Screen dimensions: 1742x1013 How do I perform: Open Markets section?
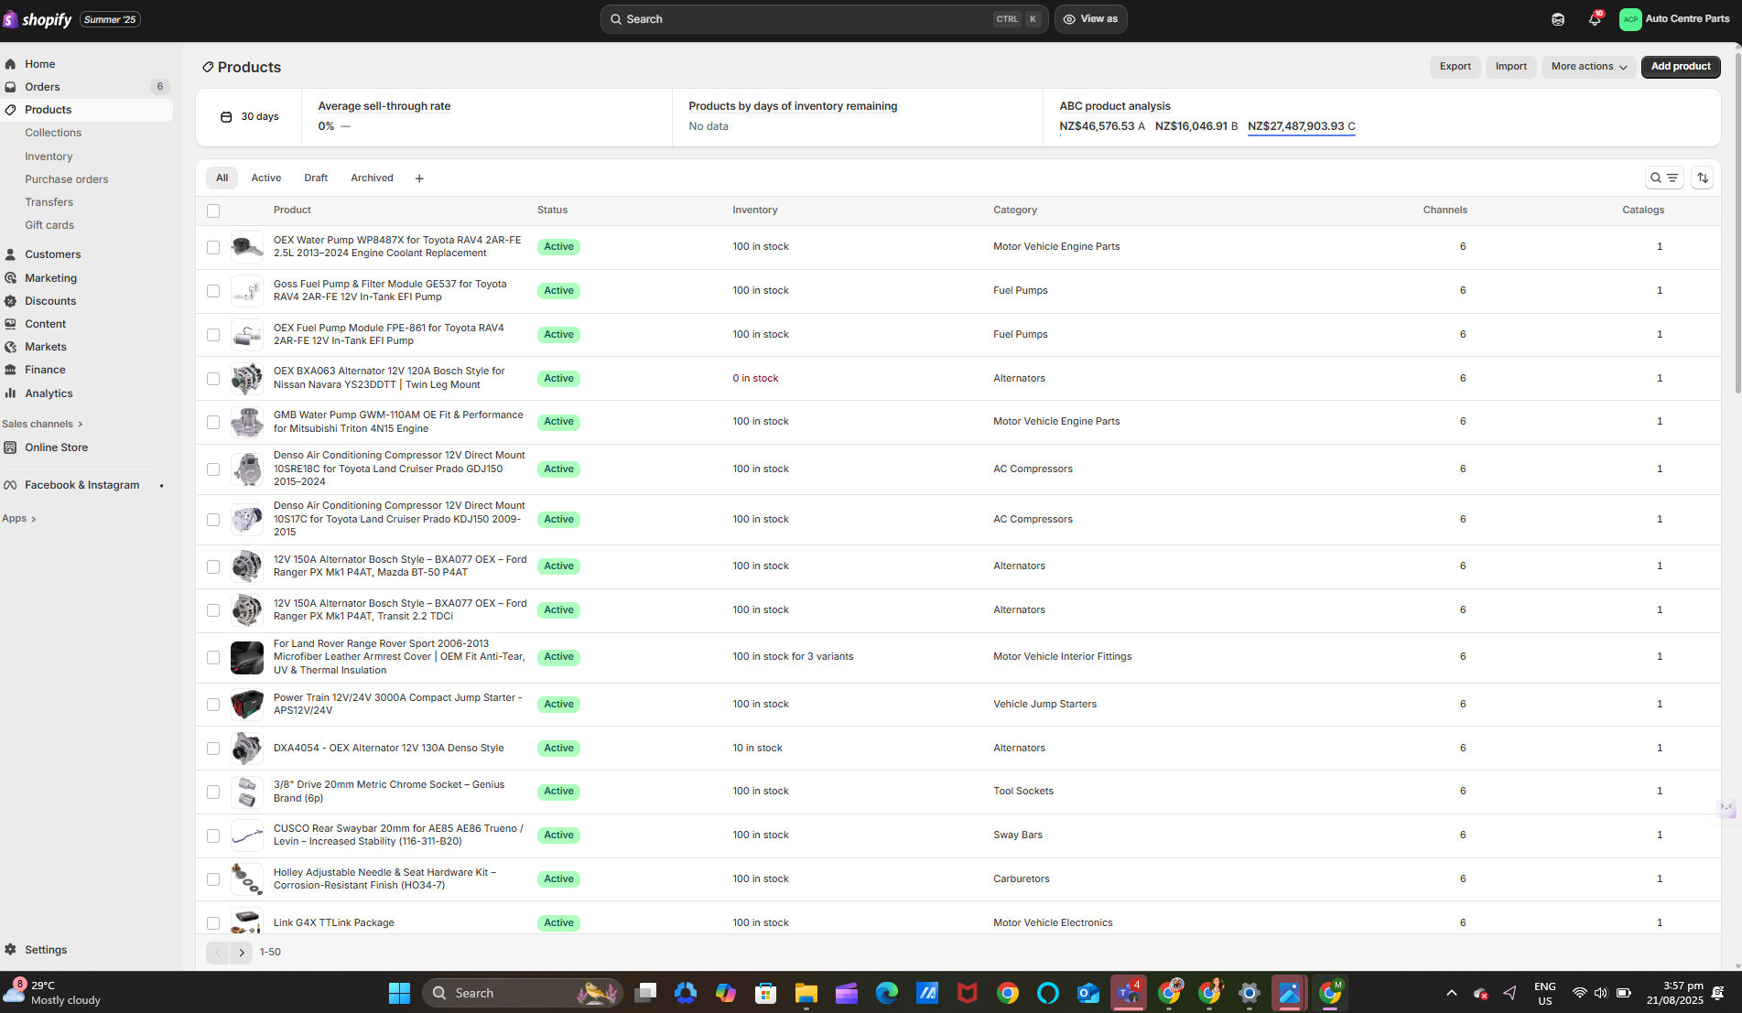45,347
